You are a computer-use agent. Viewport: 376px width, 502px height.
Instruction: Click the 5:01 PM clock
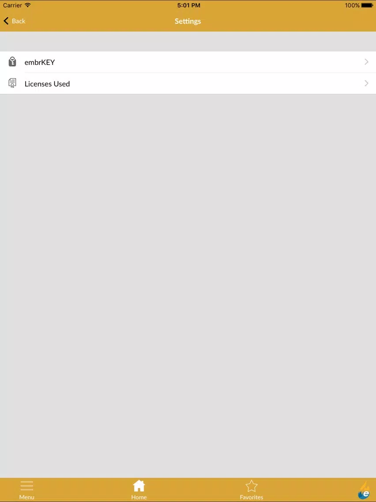pyautogui.click(x=188, y=5)
